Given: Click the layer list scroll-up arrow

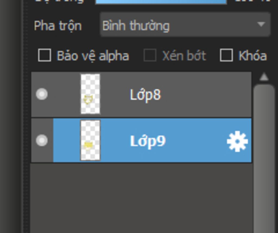Looking at the screenshot, I should tap(264, 77).
